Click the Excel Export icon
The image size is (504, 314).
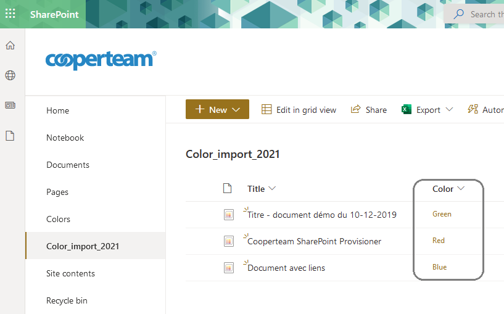coord(407,110)
